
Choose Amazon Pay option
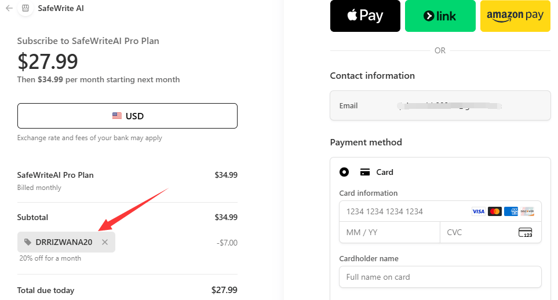tap(515, 16)
